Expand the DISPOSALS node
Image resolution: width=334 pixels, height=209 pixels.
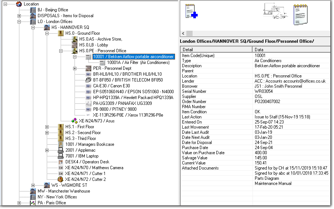coord(19,16)
